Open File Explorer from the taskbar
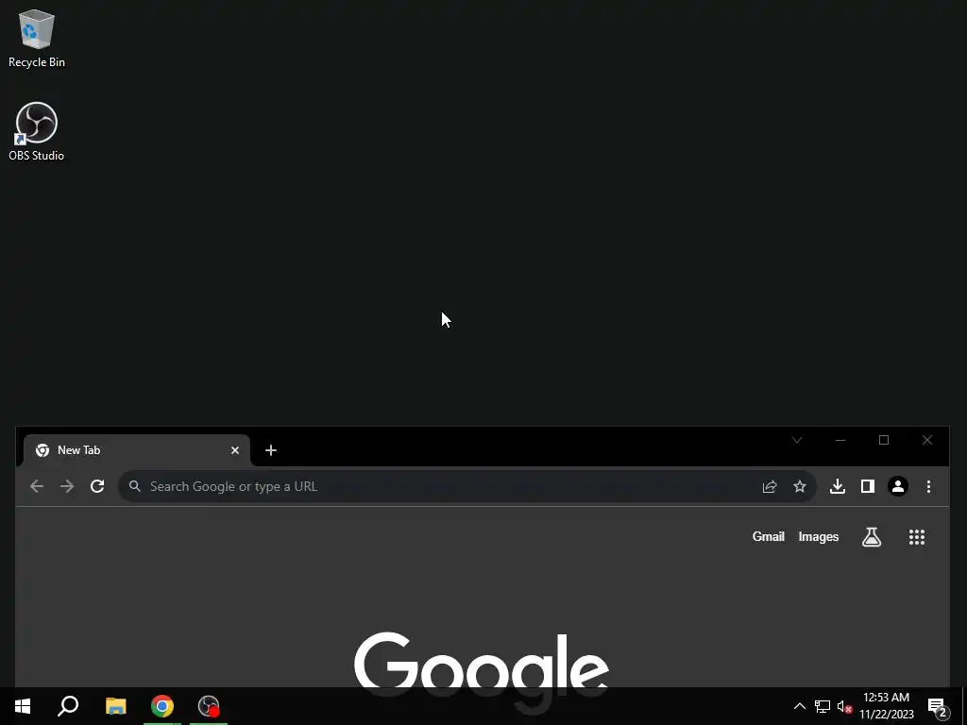Screen dimensions: 967x725 (116, 706)
